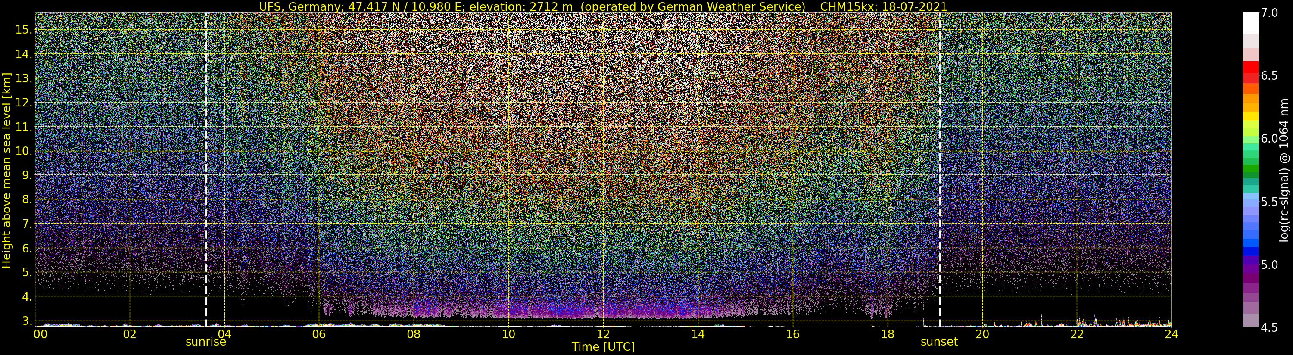Click the height tick label '3.'
The width and height of the screenshot is (1293, 355).
click(27, 321)
